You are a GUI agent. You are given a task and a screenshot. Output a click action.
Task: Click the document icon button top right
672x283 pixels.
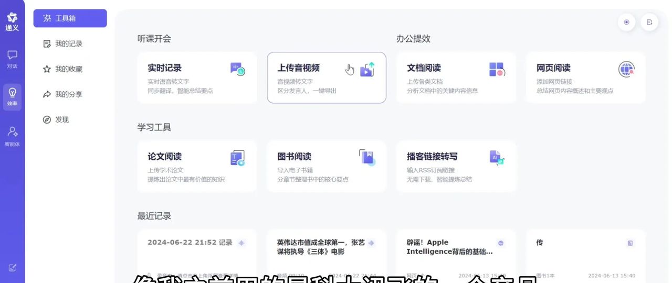649,22
